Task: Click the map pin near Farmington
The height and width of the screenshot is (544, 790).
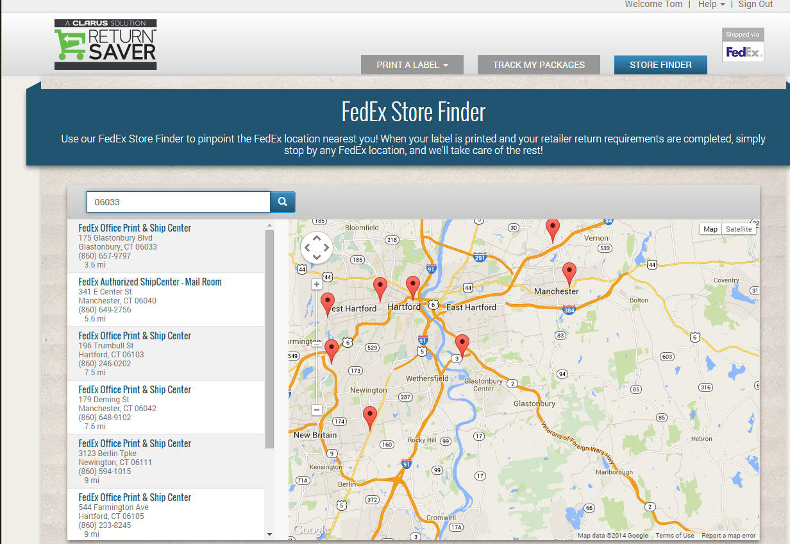Action: click(x=332, y=352)
